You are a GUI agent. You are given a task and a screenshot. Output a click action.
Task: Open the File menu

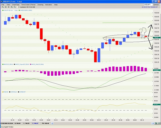click(x=3, y=5)
